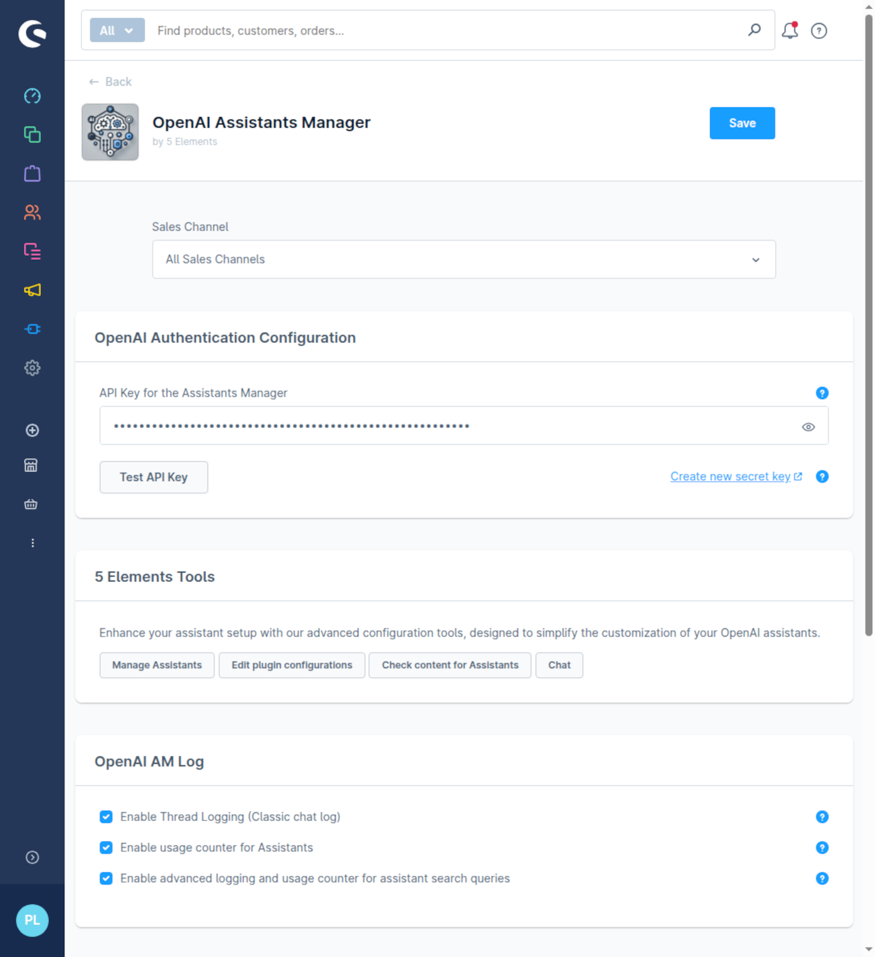Click the 'by 5 Elements' author text
The width and height of the screenshot is (875, 957).
[185, 141]
